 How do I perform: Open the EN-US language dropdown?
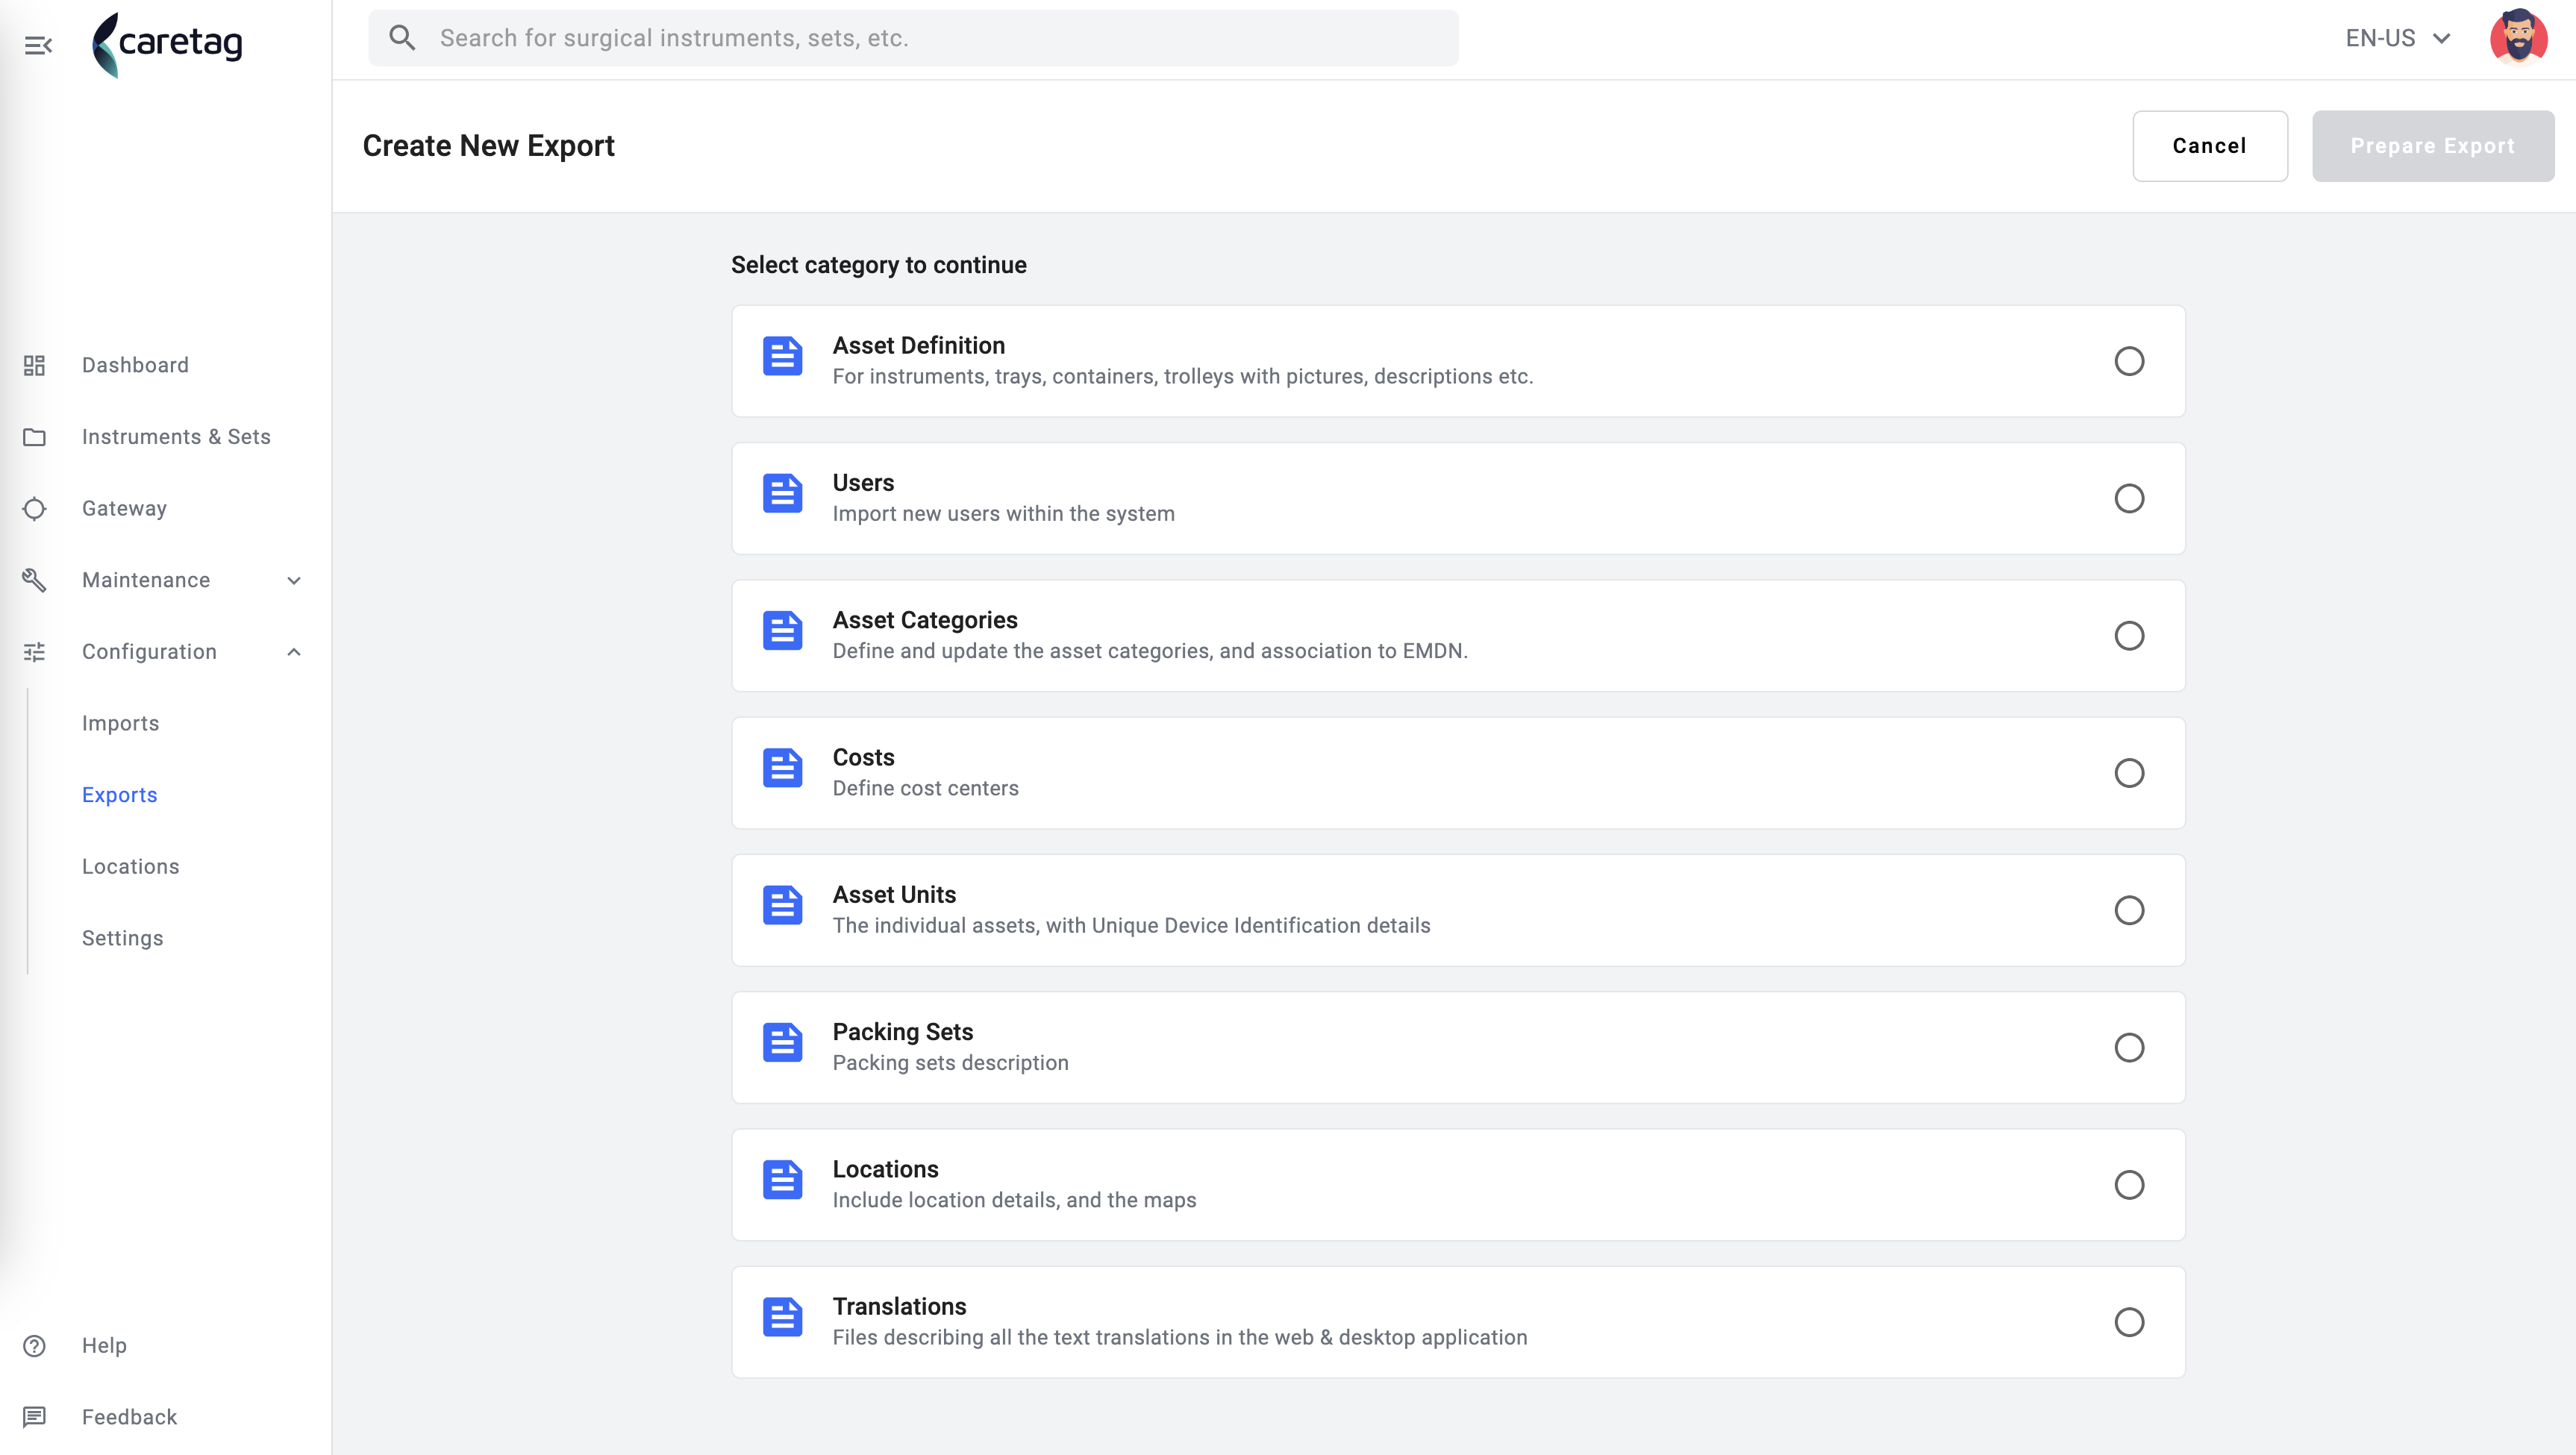(x=2398, y=38)
